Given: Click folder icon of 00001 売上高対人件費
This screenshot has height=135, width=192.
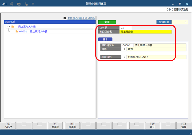Looking at the screenshot, I should [x=17, y=31].
